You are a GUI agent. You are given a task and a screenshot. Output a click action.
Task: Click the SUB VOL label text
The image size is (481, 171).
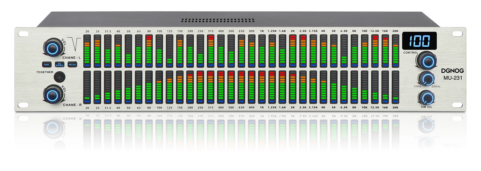click(426, 107)
